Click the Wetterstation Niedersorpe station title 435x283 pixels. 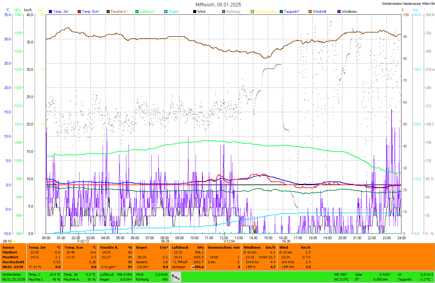(408, 4)
